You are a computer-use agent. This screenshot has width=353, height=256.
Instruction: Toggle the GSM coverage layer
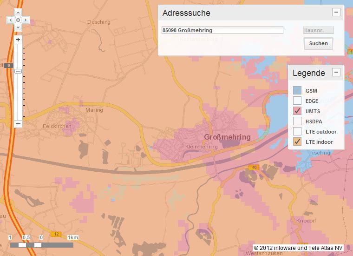pos(297,91)
